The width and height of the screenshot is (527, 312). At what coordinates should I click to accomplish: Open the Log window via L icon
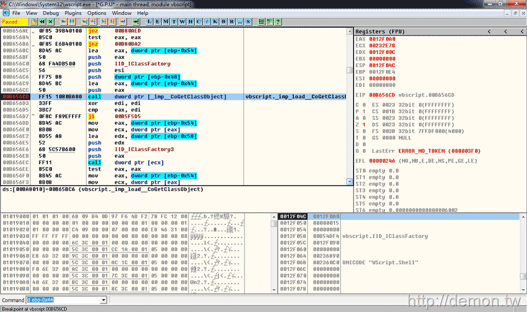(x=149, y=22)
